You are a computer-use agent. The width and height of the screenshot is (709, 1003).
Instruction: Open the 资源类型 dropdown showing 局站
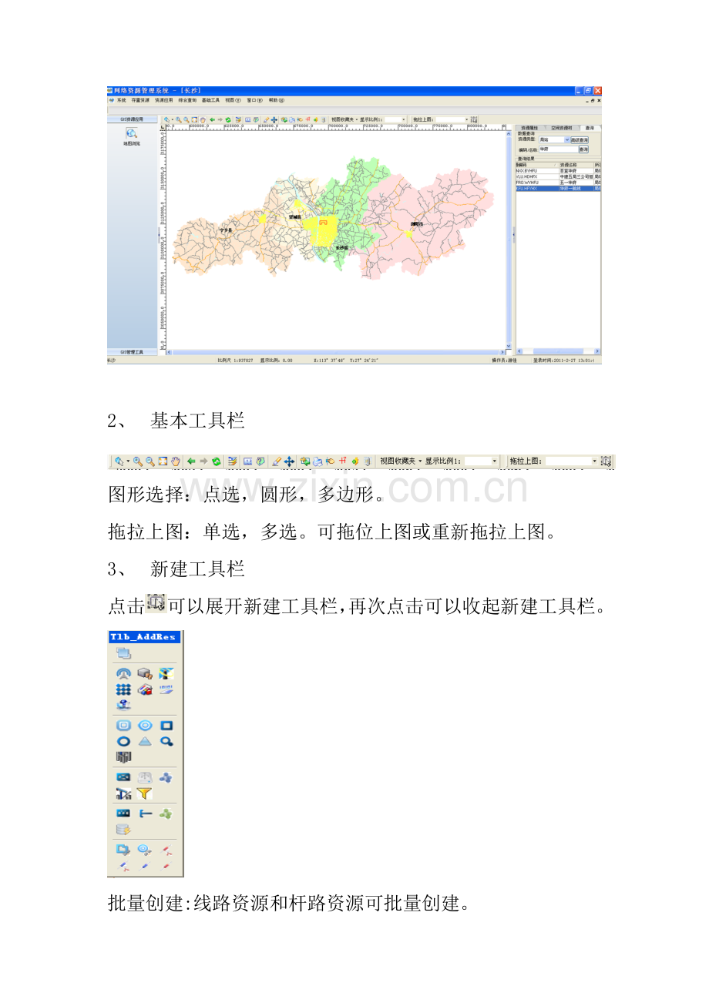click(555, 139)
